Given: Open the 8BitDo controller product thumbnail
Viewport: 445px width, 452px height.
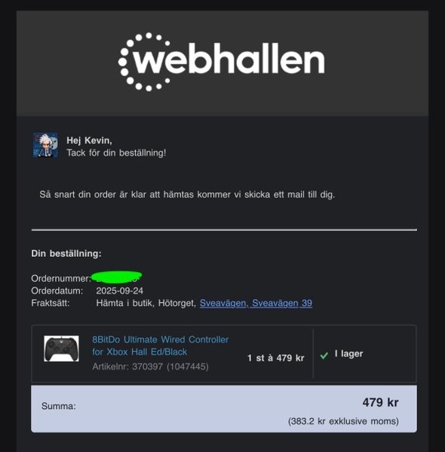Looking at the screenshot, I should (61, 348).
